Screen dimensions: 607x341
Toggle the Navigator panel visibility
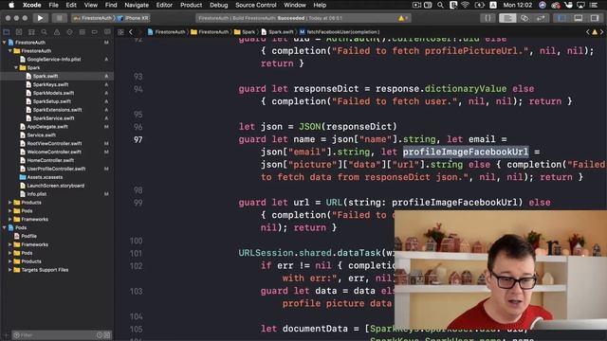561,18
